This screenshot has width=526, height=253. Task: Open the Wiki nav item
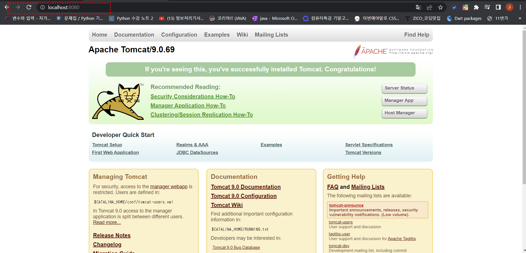pyautogui.click(x=242, y=35)
